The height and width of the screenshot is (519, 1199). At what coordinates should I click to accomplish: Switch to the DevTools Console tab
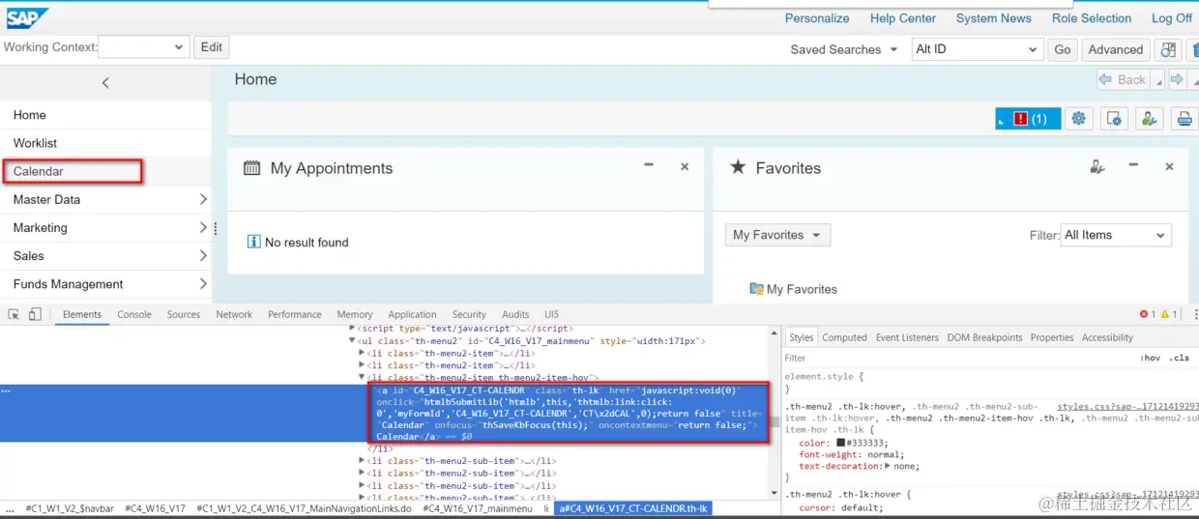coord(134,314)
